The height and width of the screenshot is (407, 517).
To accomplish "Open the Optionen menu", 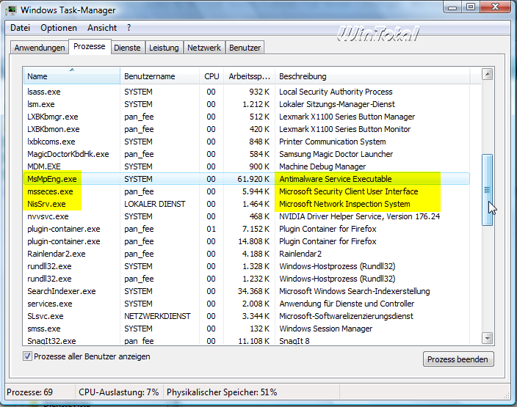I will point(59,28).
